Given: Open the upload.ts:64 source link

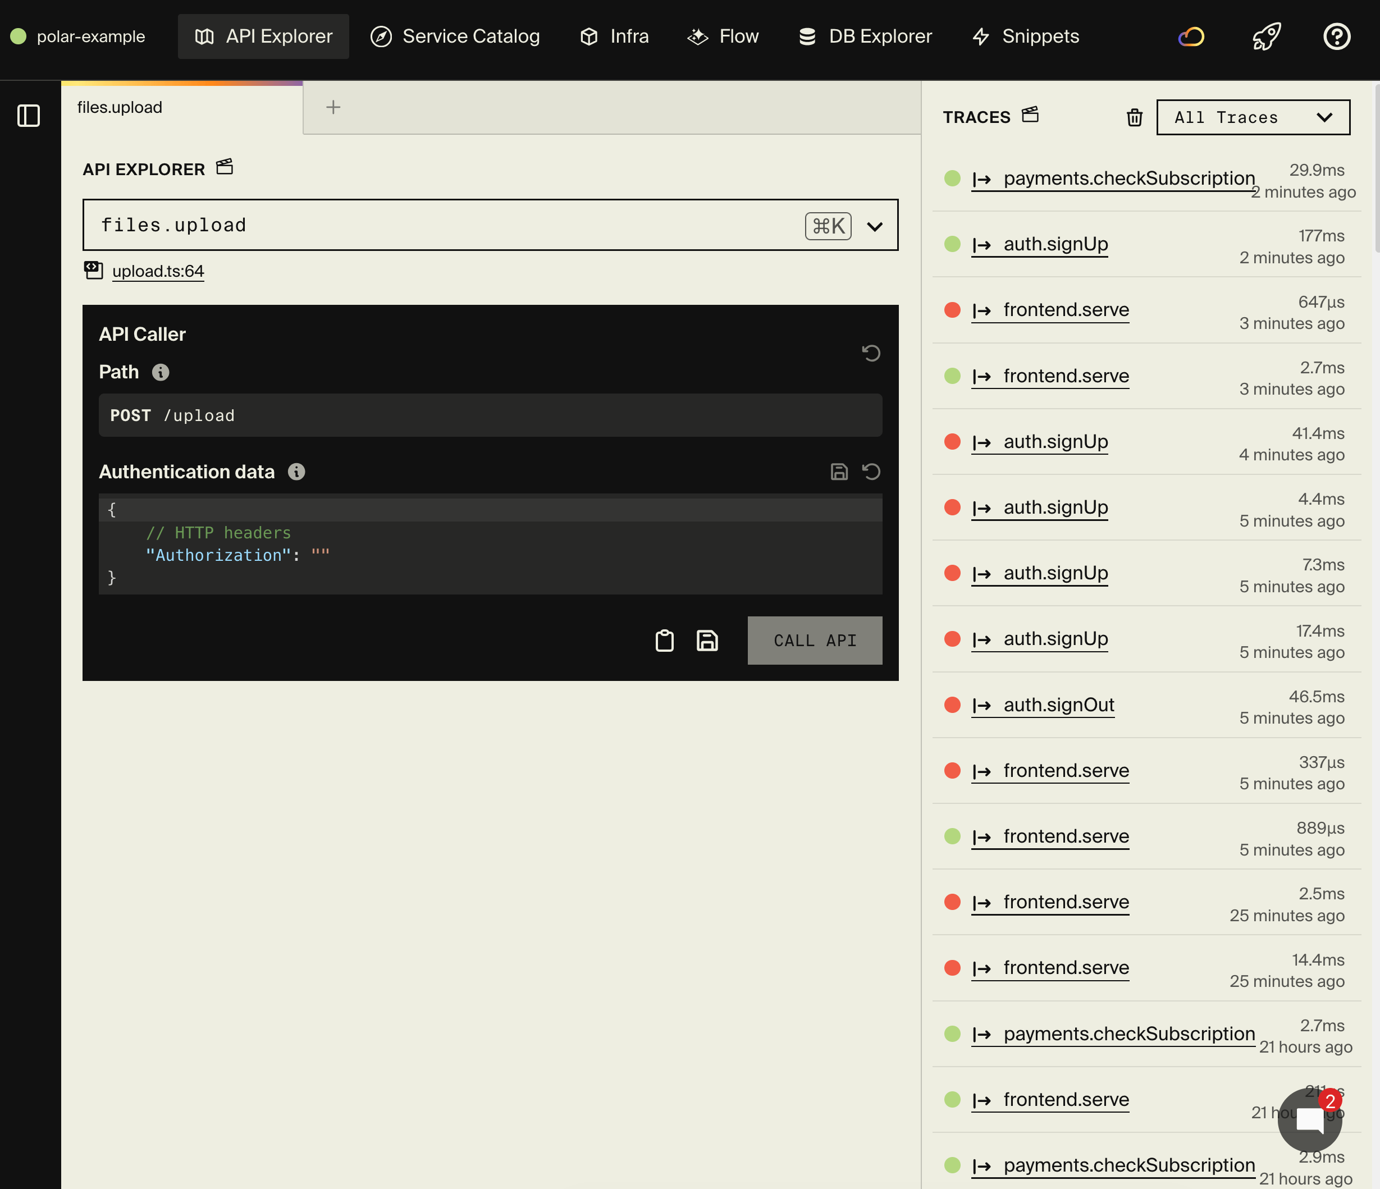Looking at the screenshot, I should pyautogui.click(x=158, y=271).
